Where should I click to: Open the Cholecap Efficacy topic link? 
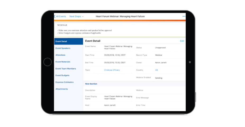(x=112, y=70)
